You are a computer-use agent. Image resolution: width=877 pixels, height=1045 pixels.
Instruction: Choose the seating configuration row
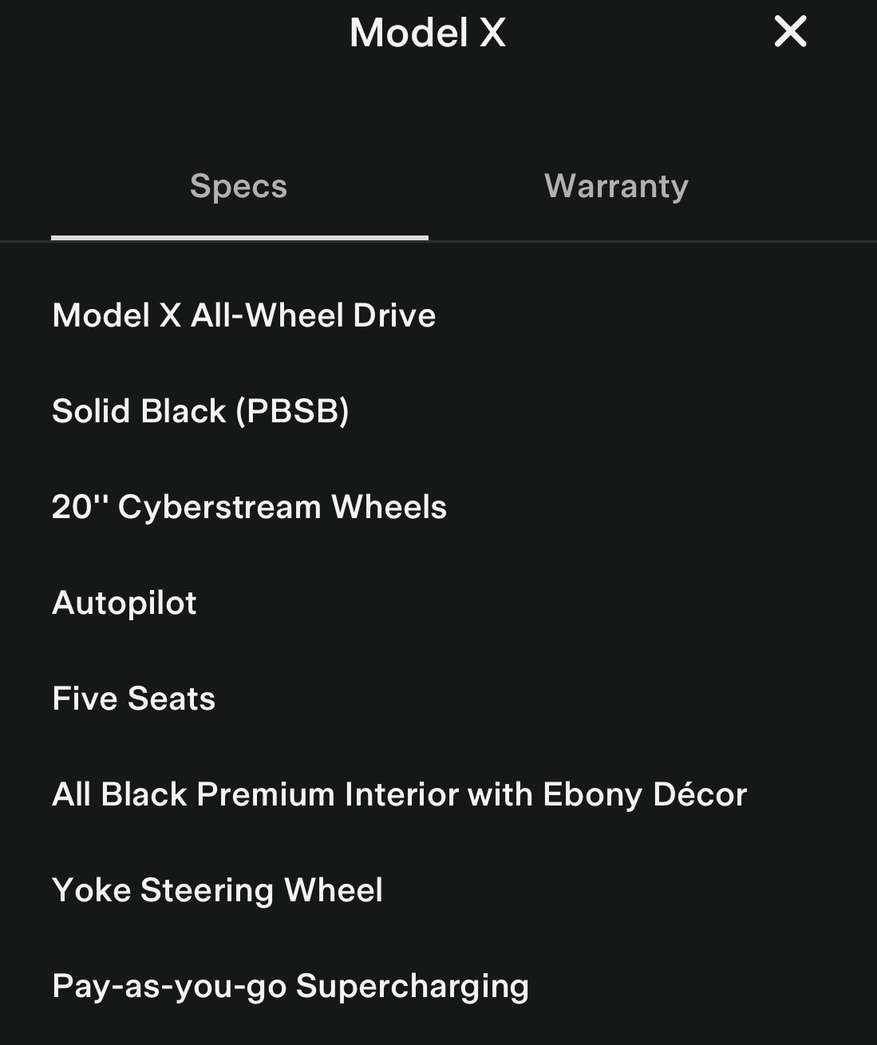pyautogui.click(x=134, y=699)
